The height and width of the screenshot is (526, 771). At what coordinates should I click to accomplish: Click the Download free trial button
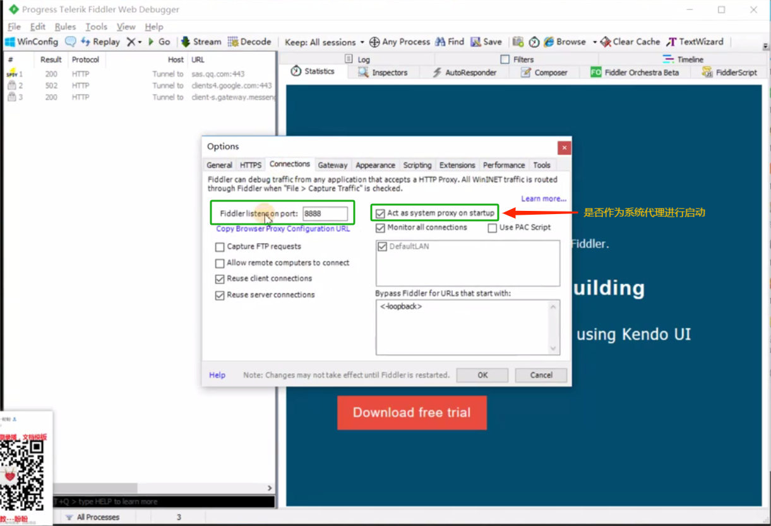[x=412, y=412]
